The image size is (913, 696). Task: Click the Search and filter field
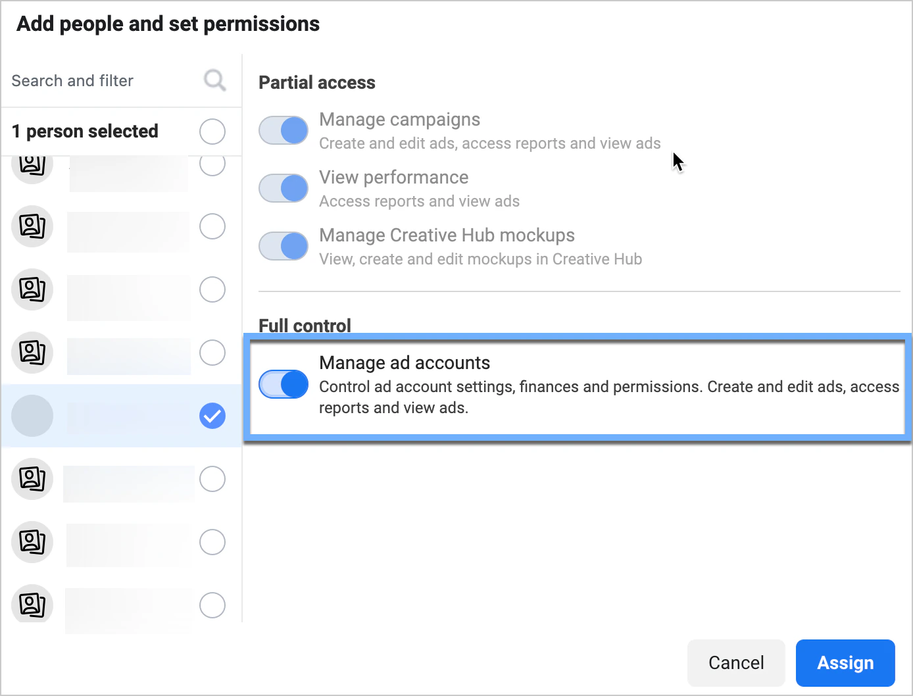99,80
